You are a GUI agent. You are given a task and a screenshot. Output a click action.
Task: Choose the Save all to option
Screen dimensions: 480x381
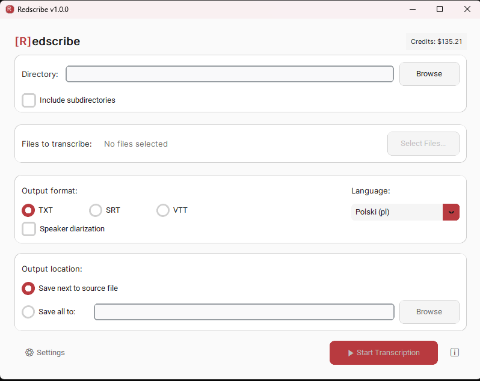(x=28, y=312)
